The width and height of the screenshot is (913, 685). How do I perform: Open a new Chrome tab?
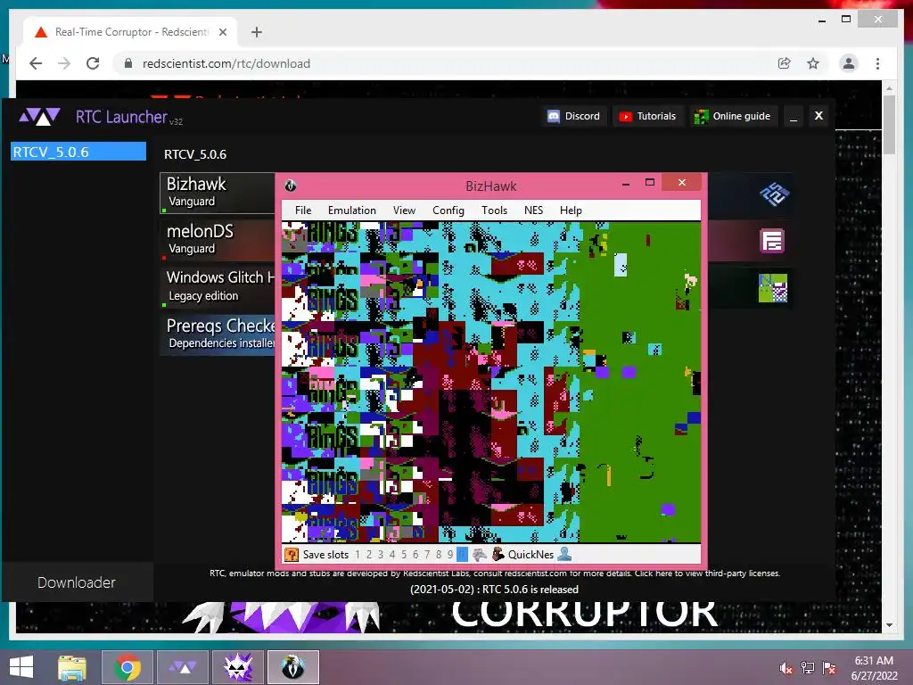(x=256, y=32)
